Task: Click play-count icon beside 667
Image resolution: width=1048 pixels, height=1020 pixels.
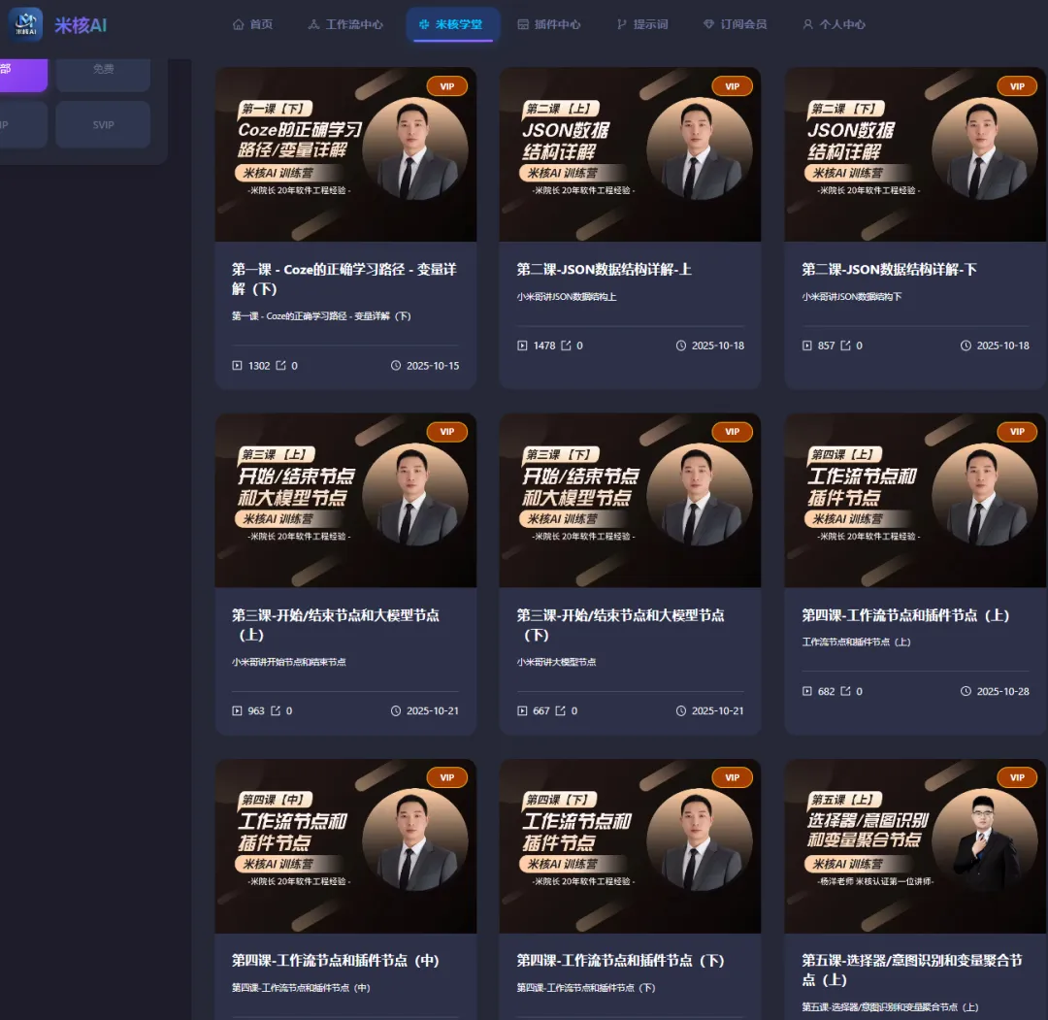Action: point(522,711)
